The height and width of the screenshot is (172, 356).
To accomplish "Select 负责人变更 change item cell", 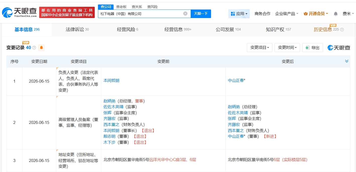I will [x=79, y=81].
